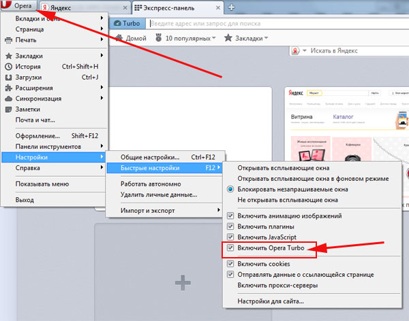Click the История clock icon
This screenshot has width=409, height=321.
9,67
